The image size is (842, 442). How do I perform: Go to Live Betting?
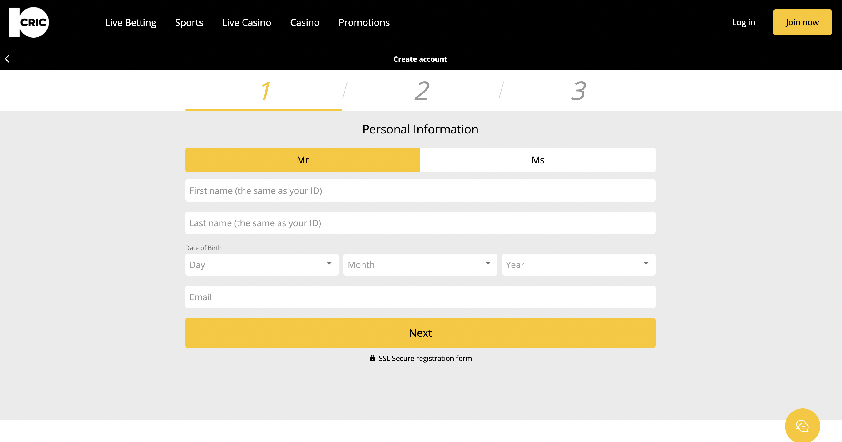click(x=131, y=22)
